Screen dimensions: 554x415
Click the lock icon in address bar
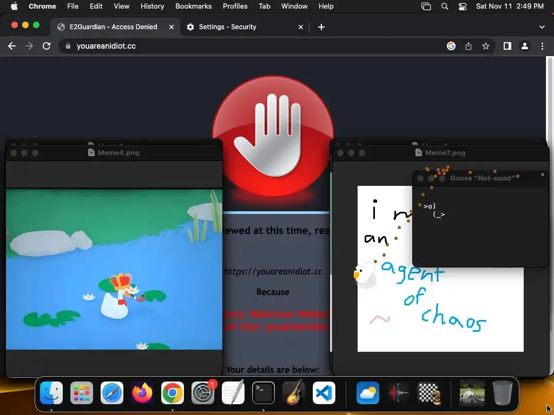tap(68, 46)
